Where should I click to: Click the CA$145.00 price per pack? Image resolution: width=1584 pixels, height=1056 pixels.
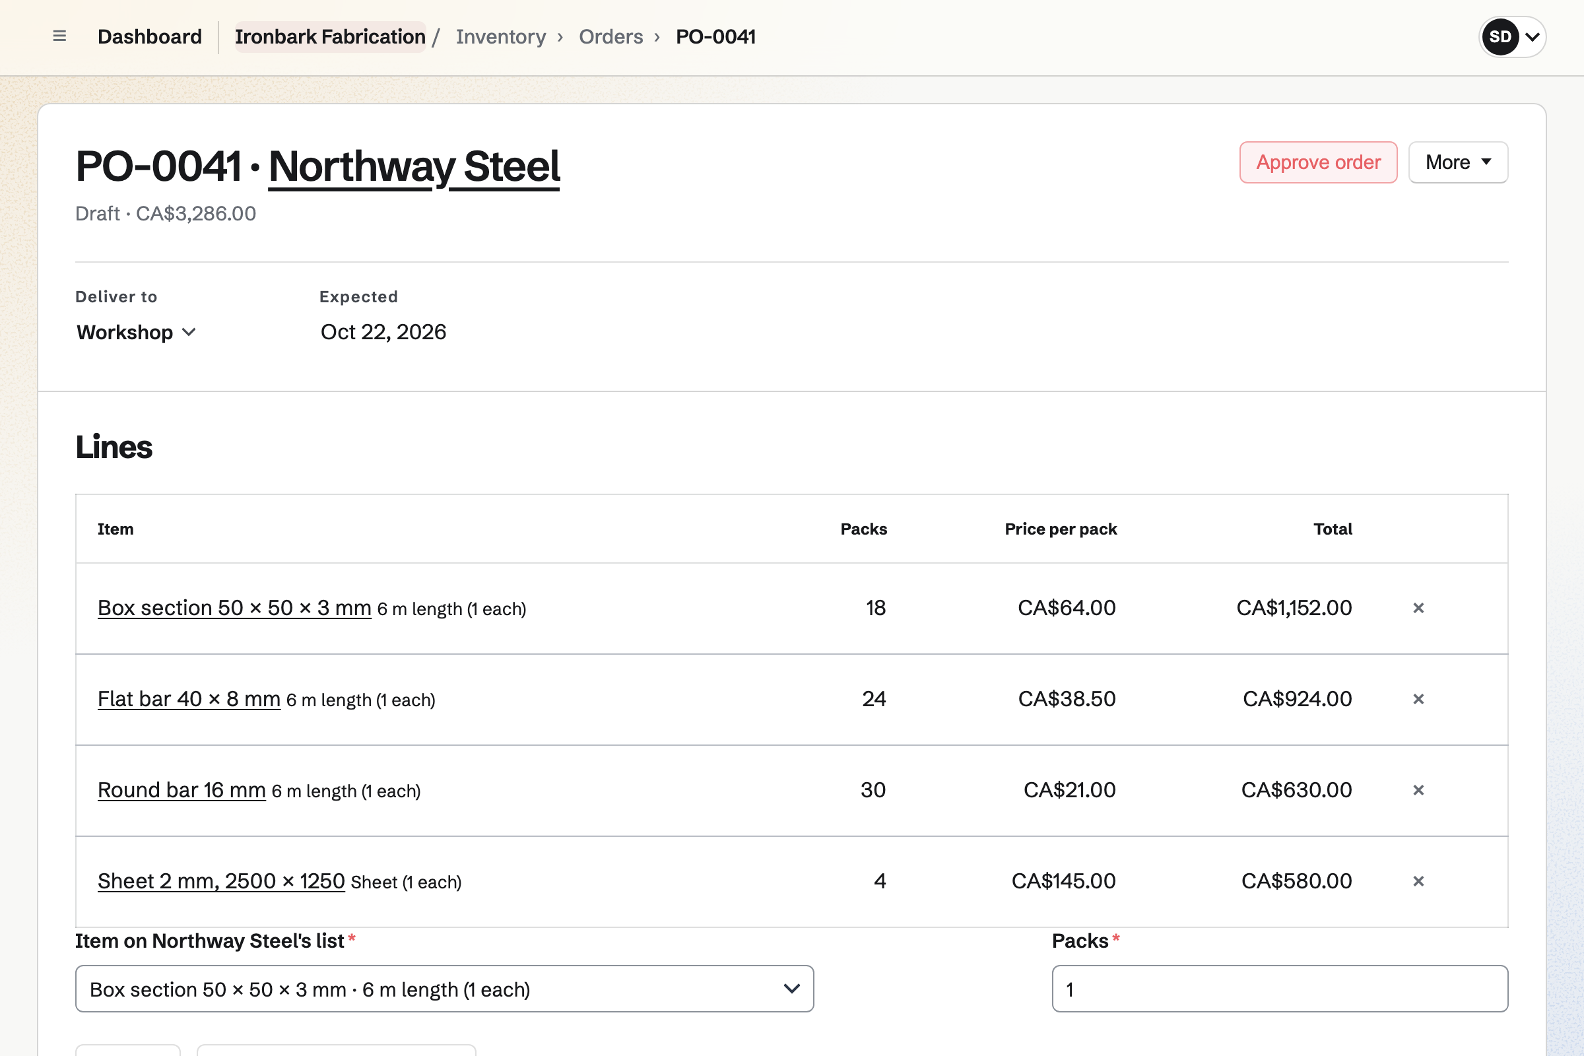1063,881
